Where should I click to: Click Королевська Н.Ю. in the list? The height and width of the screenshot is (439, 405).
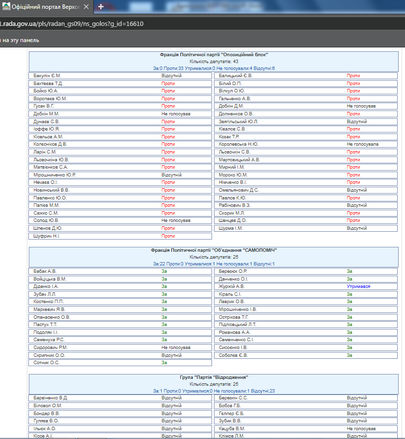coord(238,144)
